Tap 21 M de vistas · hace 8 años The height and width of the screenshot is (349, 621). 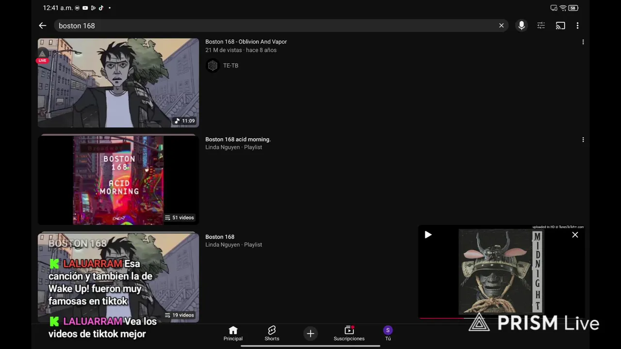(241, 50)
